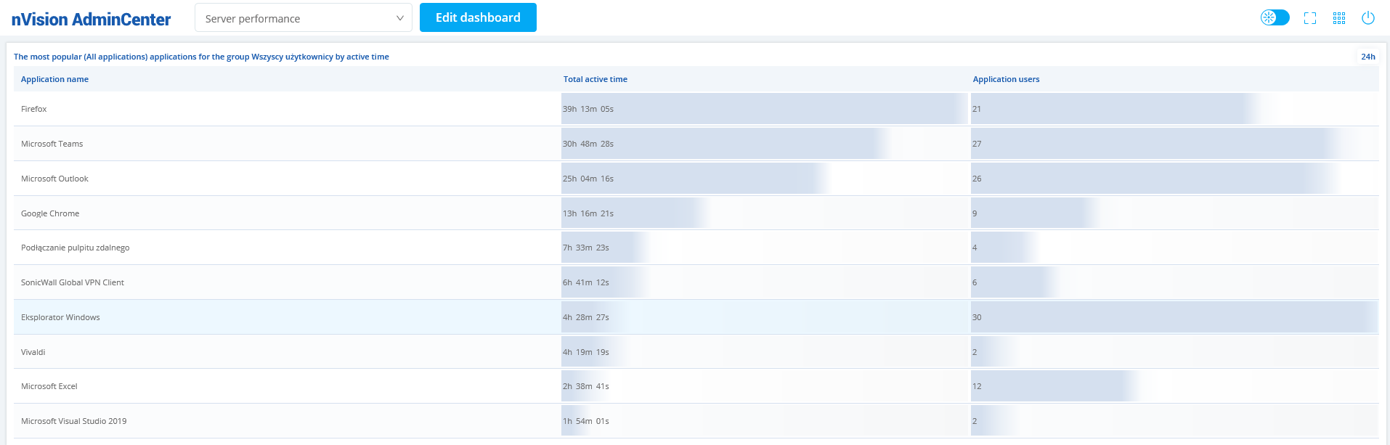
Task: Click the Edit dashboard button
Action: 478,17
